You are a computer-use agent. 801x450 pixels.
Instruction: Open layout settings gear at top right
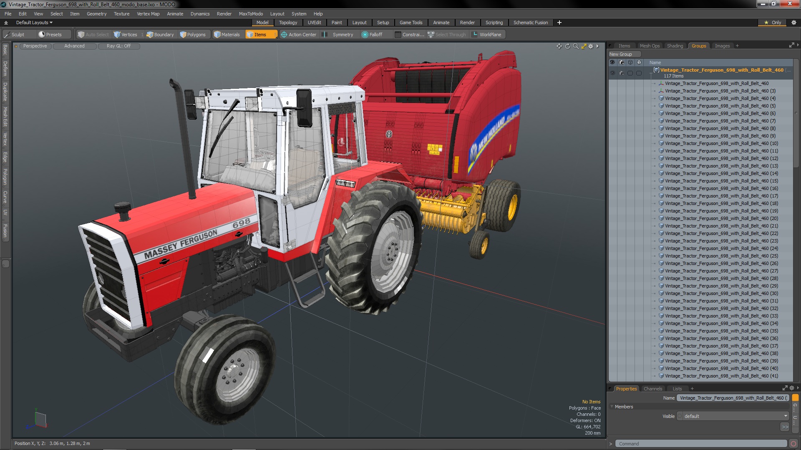tap(793, 22)
